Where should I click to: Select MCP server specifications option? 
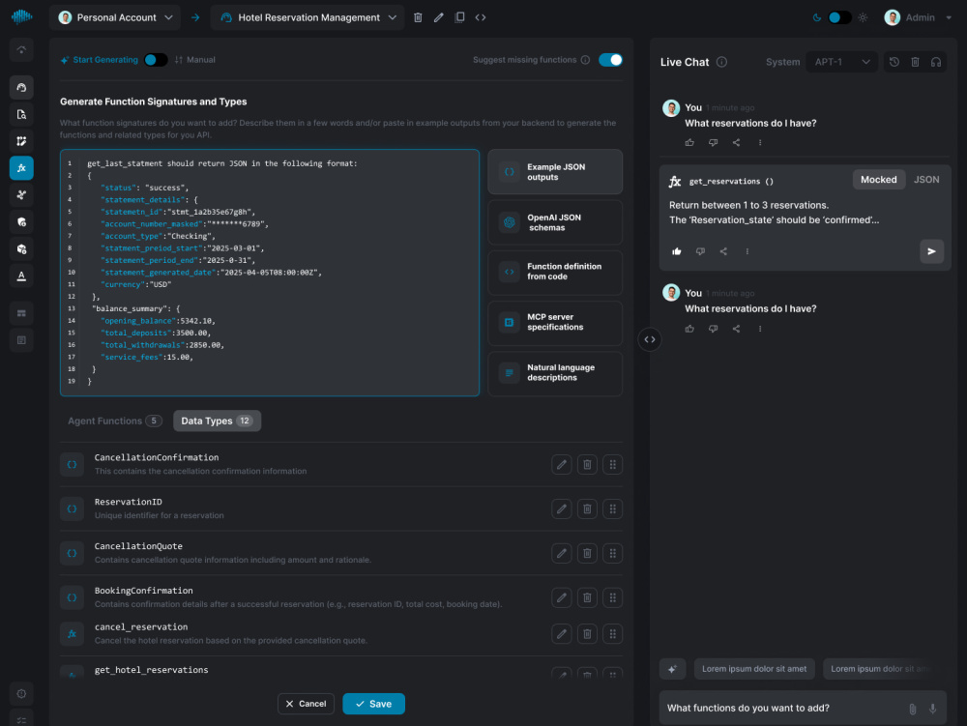point(555,324)
